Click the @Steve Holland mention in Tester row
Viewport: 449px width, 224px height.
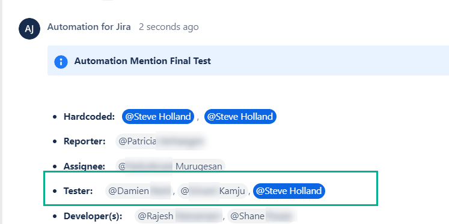click(x=289, y=191)
